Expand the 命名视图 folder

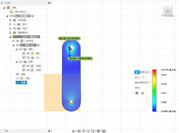coord(10,20)
